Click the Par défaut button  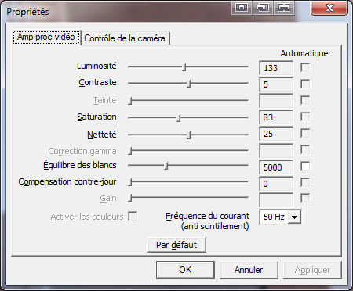(x=176, y=245)
